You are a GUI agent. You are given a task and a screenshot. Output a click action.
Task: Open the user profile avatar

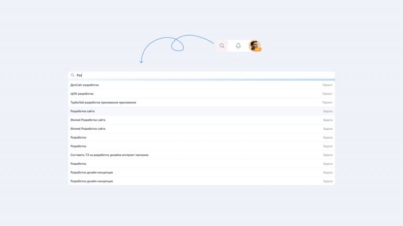tap(254, 46)
